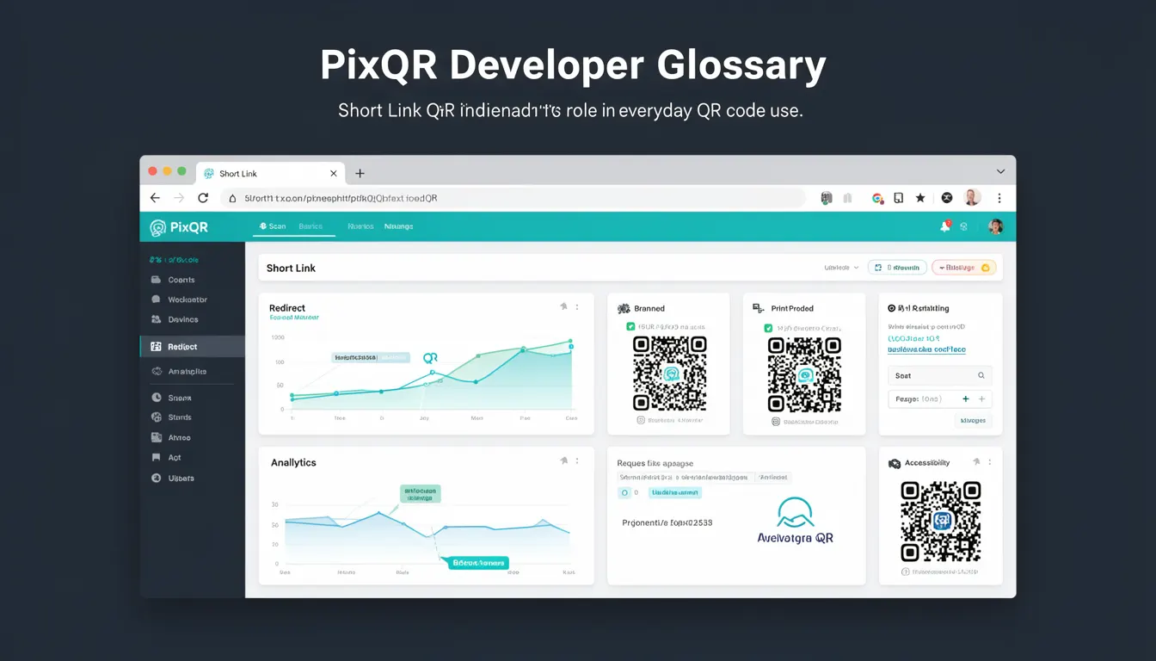1156x661 pixels.
Task: Click the QR code on the Branned card
Action: pos(670,374)
